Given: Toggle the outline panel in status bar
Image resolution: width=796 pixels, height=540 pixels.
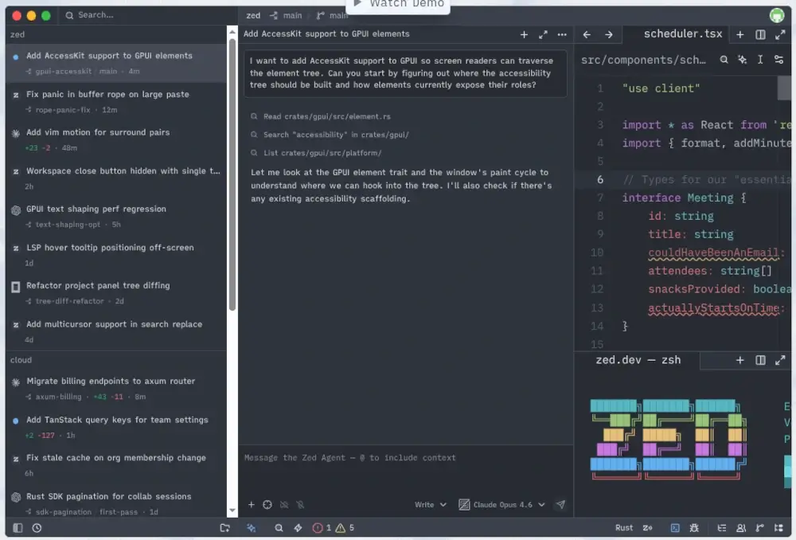Looking at the screenshot, I should click(721, 528).
